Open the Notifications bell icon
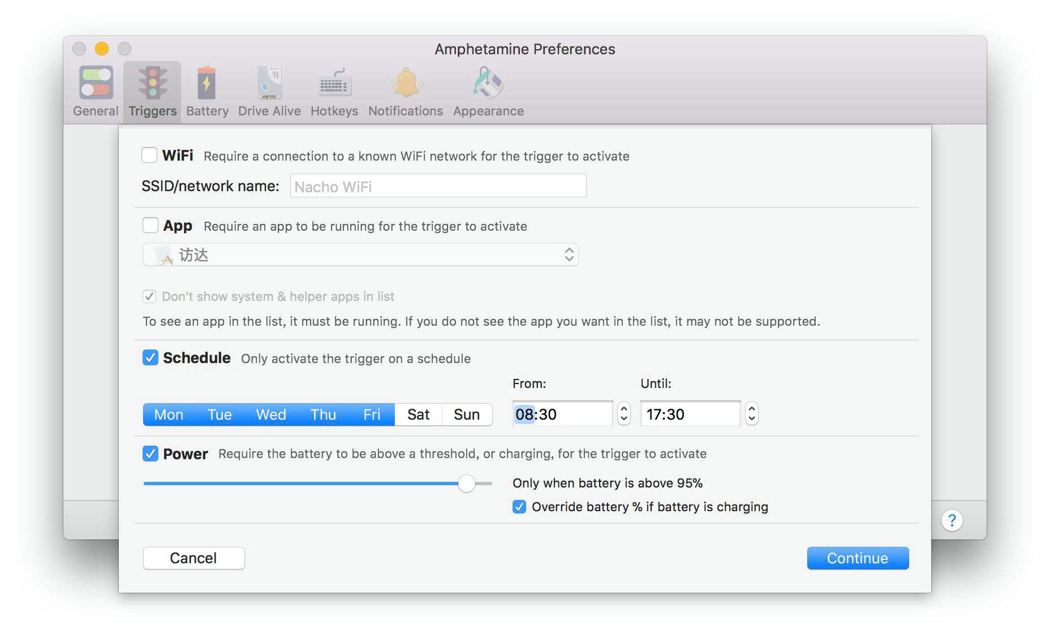Image resolution: width=1050 pixels, height=630 pixels. (406, 83)
